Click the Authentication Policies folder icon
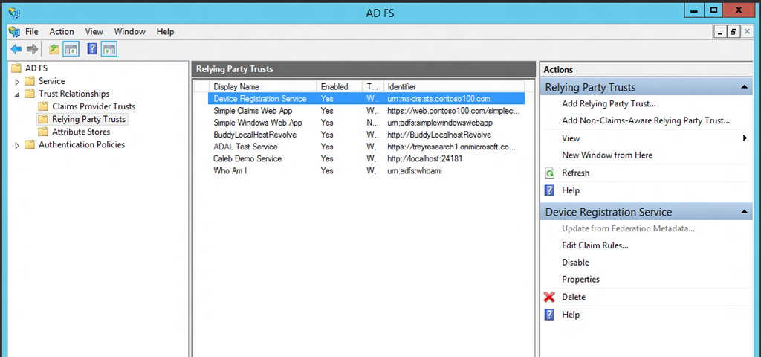 point(30,144)
